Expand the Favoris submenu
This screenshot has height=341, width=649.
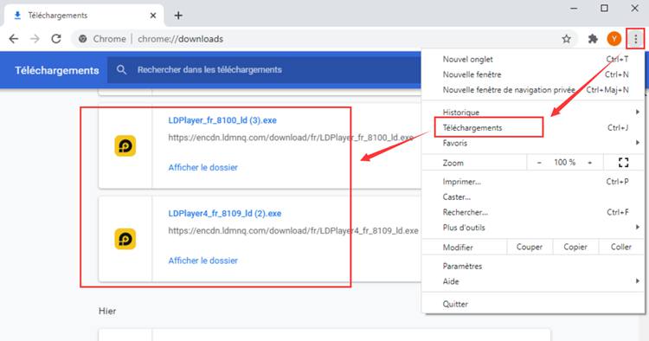533,143
